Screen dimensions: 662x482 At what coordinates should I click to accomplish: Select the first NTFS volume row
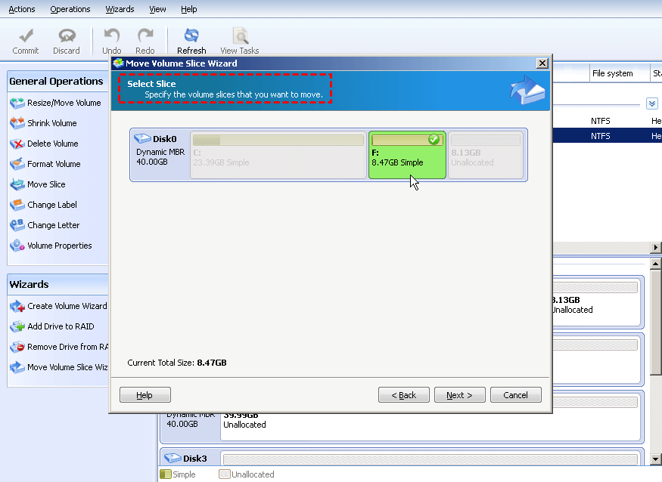[x=607, y=121]
